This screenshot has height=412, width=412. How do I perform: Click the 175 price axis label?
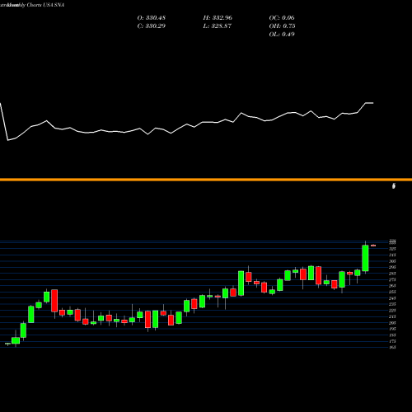[392, 341]
